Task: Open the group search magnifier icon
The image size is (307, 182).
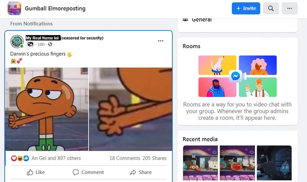Action: coord(271,9)
